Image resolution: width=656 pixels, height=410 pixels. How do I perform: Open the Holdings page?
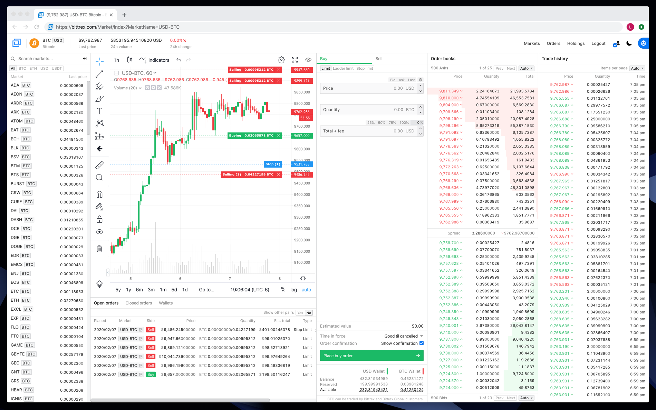(x=576, y=43)
